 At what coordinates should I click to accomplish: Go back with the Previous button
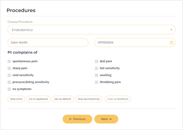coord(77,119)
